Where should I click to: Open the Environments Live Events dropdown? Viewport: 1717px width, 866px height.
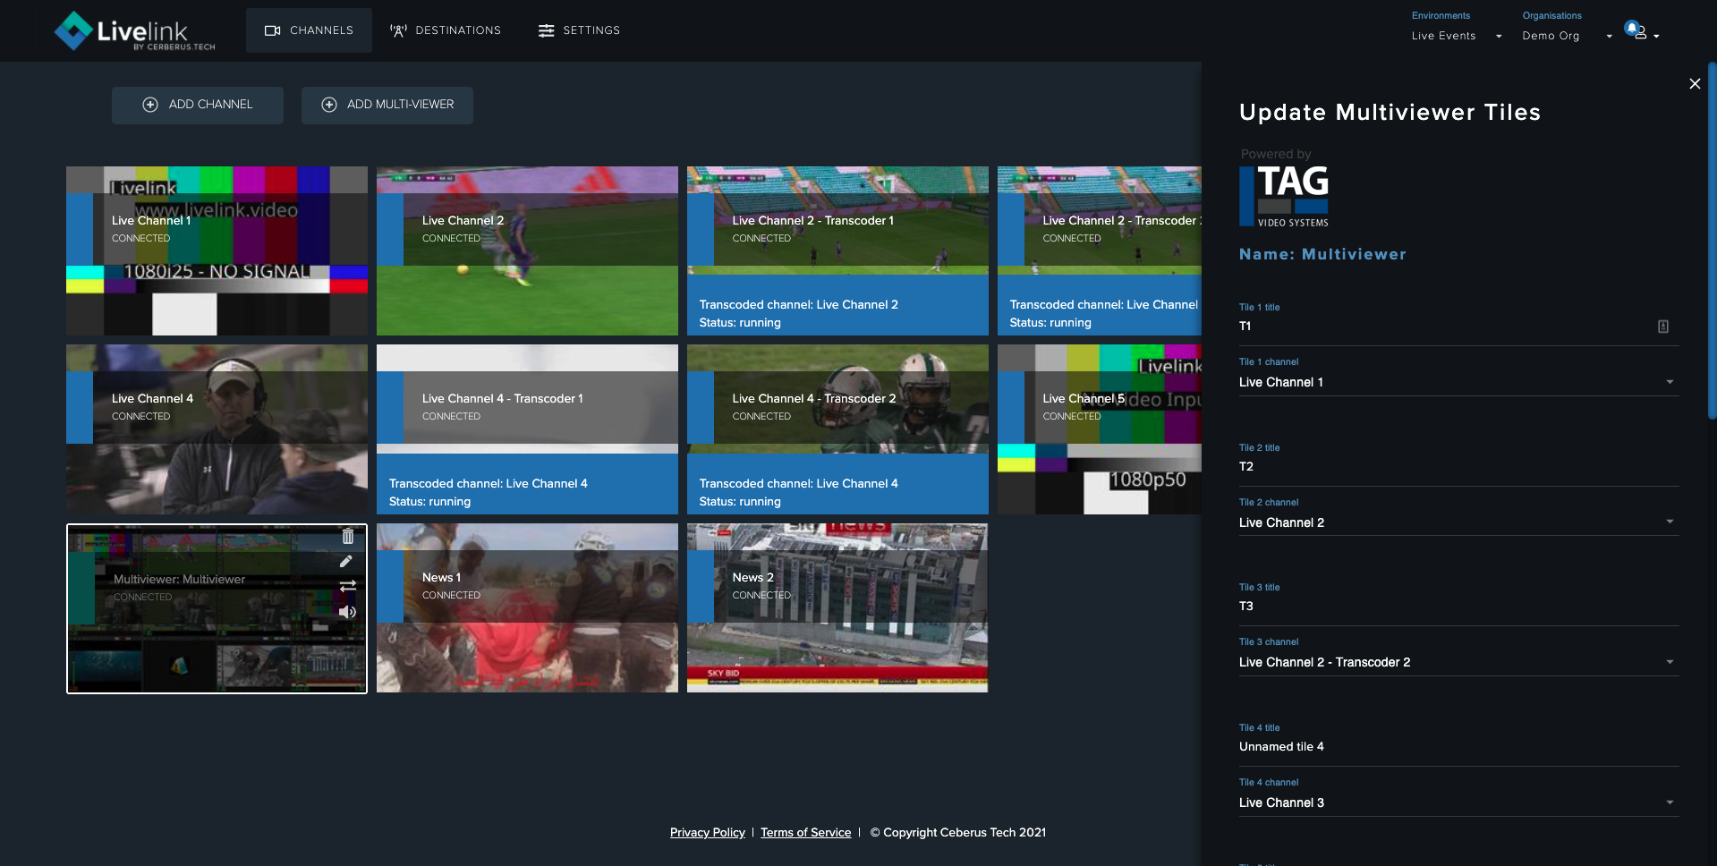pos(1456,36)
